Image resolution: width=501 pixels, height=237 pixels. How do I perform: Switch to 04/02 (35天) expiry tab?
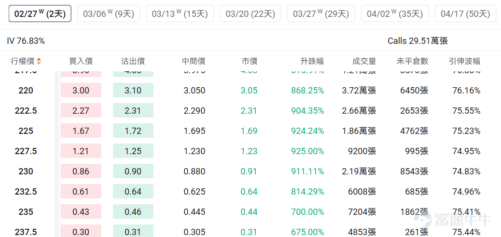(x=395, y=13)
